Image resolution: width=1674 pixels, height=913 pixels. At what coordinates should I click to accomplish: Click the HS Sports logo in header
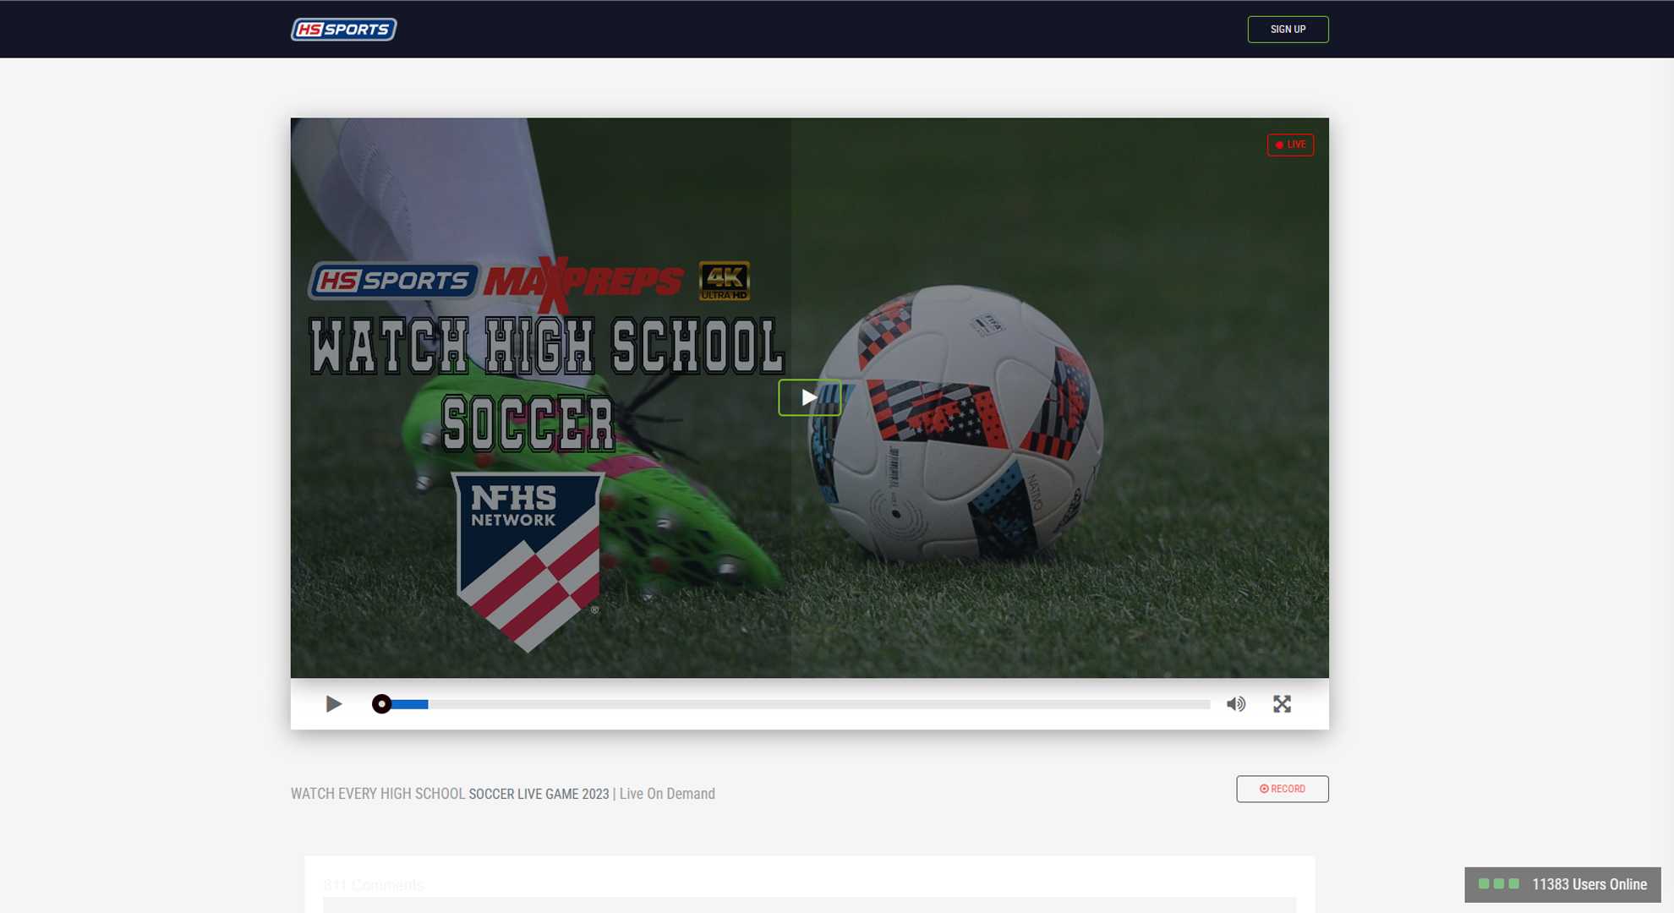click(343, 30)
